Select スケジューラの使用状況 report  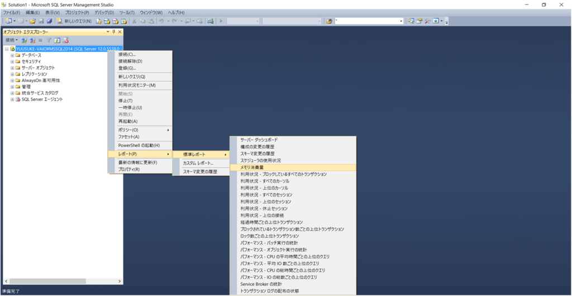coord(293,160)
